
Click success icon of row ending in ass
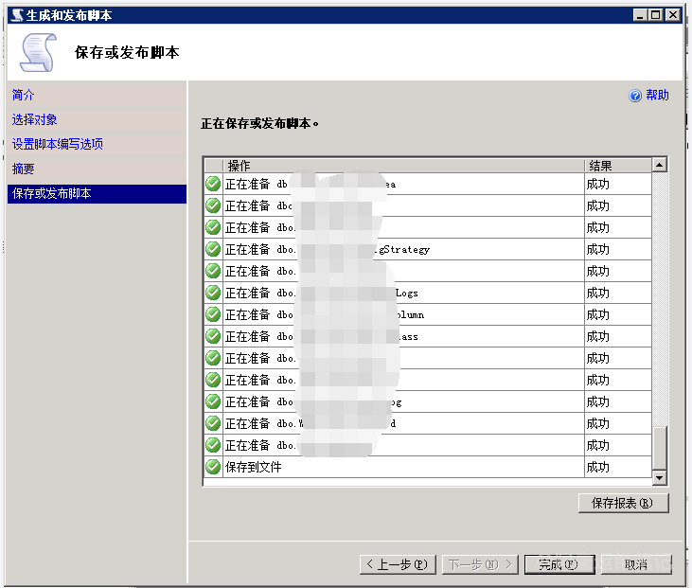click(x=213, y=336)
